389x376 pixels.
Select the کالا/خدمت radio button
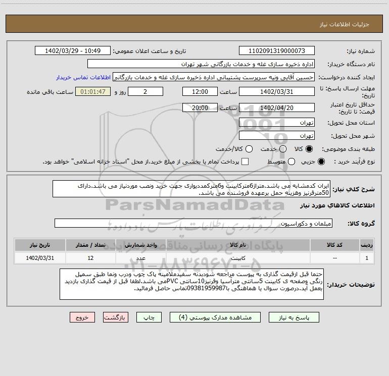click(249, 149)
